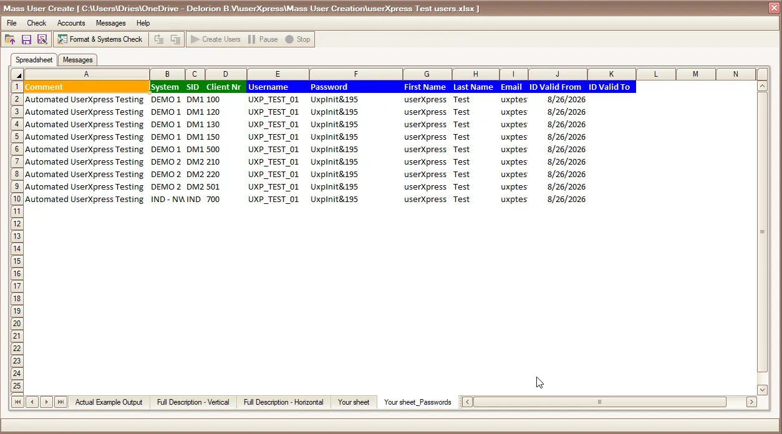Screen dimensions: 782x434
Task: Click userXpress first name in row 8
Action: 427,174
